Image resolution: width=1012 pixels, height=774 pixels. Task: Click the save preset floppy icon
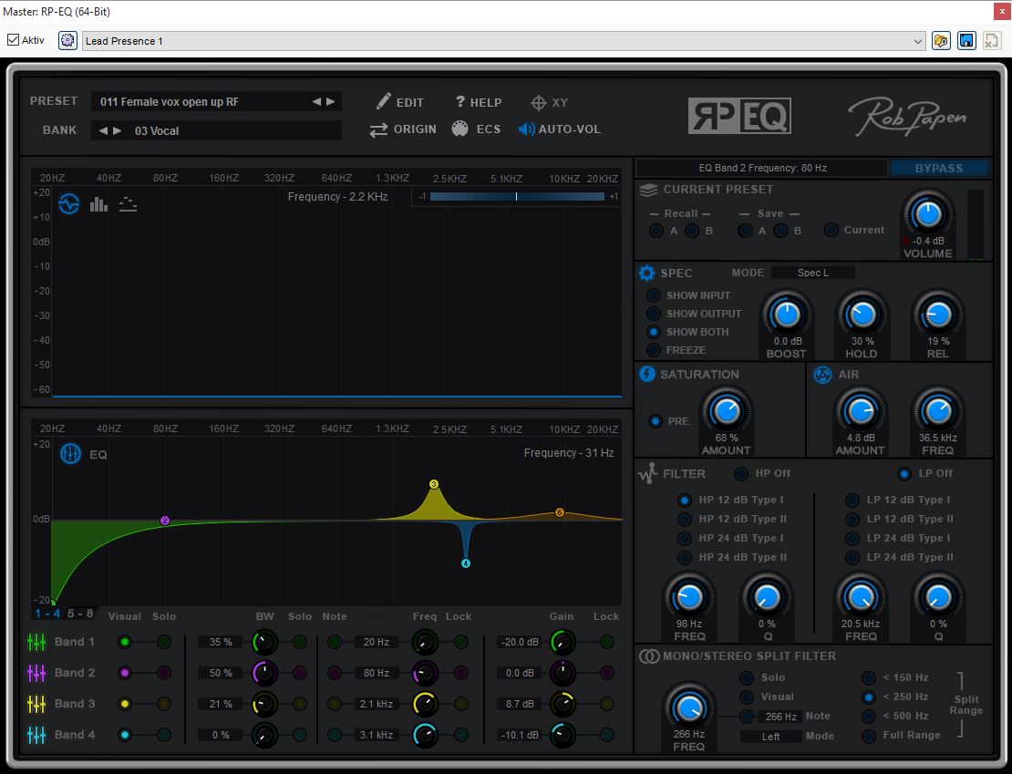(x=966, y=41)
